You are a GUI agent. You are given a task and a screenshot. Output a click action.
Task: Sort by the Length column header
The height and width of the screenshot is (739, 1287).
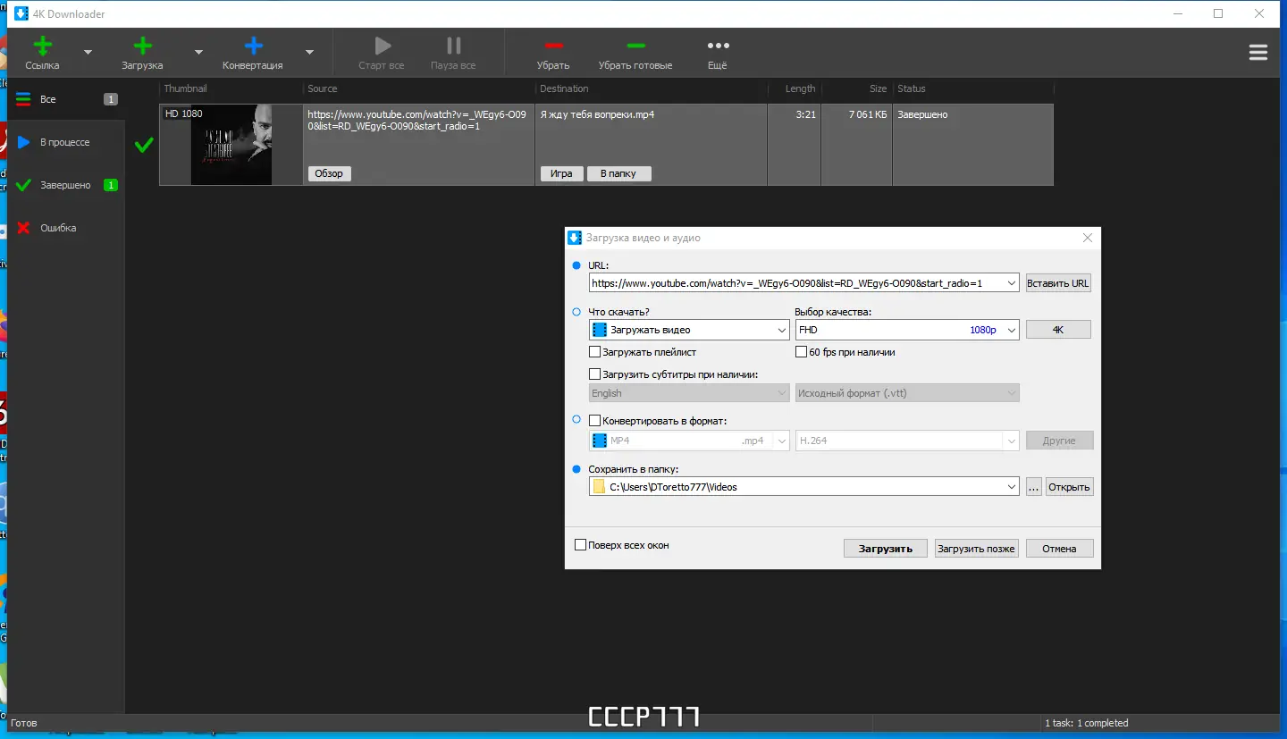[795, 88]
